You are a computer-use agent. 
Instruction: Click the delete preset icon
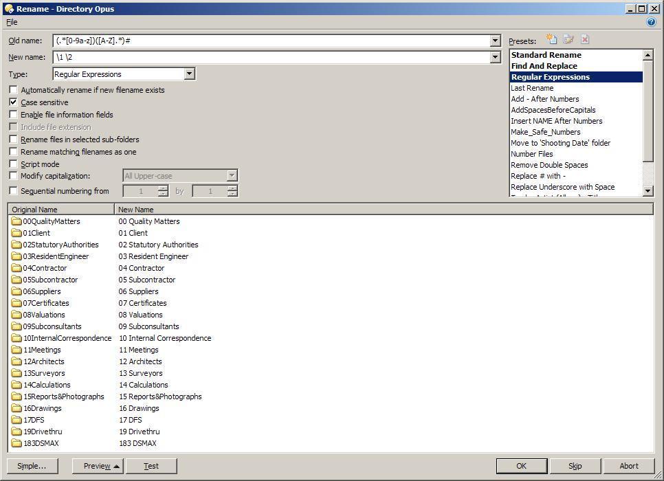pyautogui.click(x=585, y=39)
